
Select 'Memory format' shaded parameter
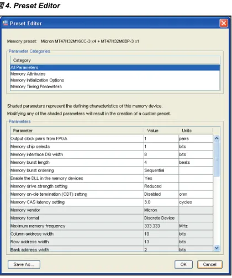click(77, 218)
